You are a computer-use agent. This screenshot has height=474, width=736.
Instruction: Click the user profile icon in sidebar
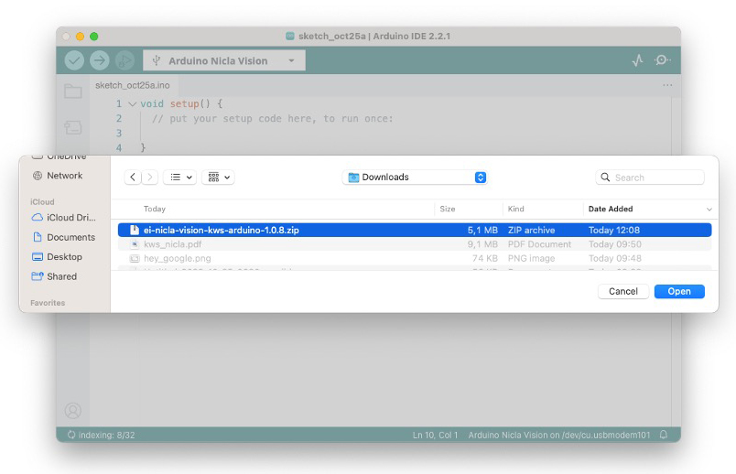(x=73, y=411)
